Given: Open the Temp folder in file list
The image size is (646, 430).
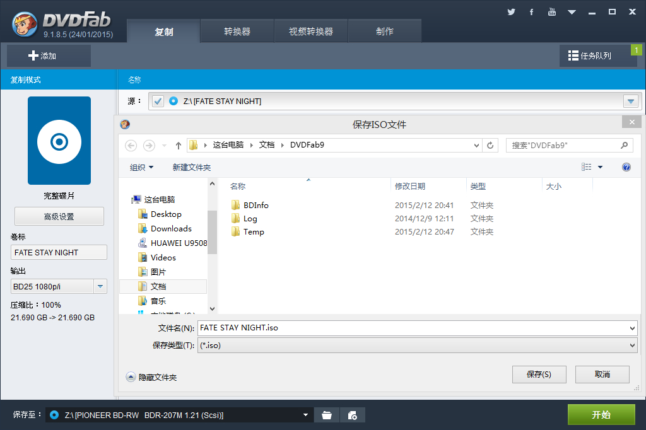Looking at the screenshot, I should (254, 232).
